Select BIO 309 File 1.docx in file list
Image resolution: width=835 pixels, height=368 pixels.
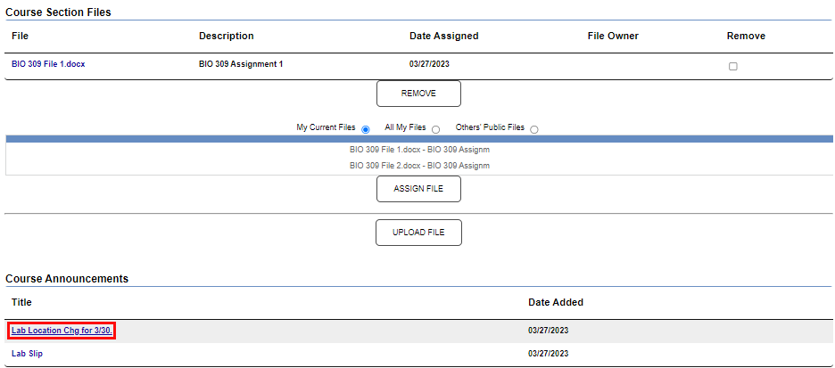coord(419,150)
